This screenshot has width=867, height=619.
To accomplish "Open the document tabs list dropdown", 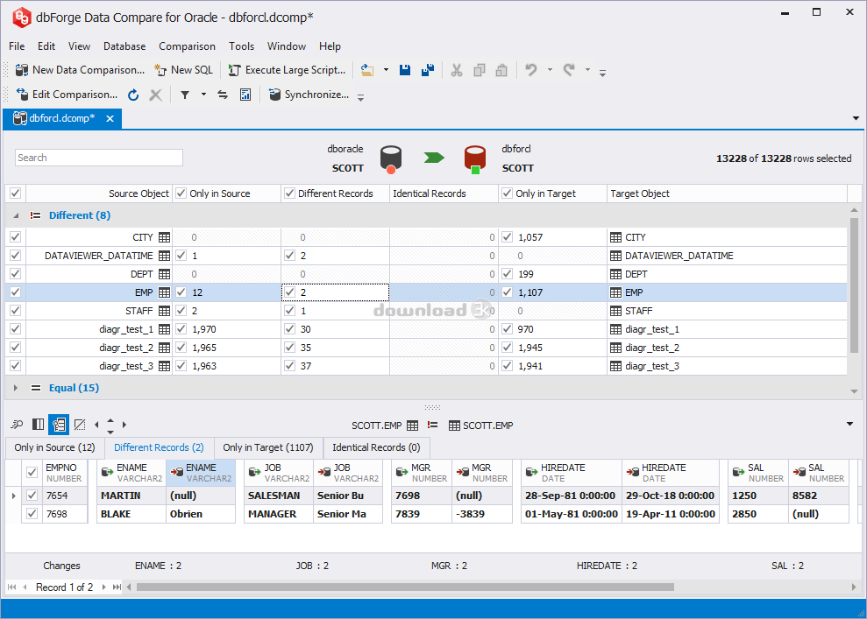I will tap(856, 118).
